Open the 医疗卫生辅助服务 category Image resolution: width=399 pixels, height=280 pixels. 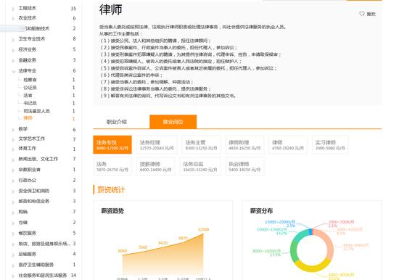[36, 265]
